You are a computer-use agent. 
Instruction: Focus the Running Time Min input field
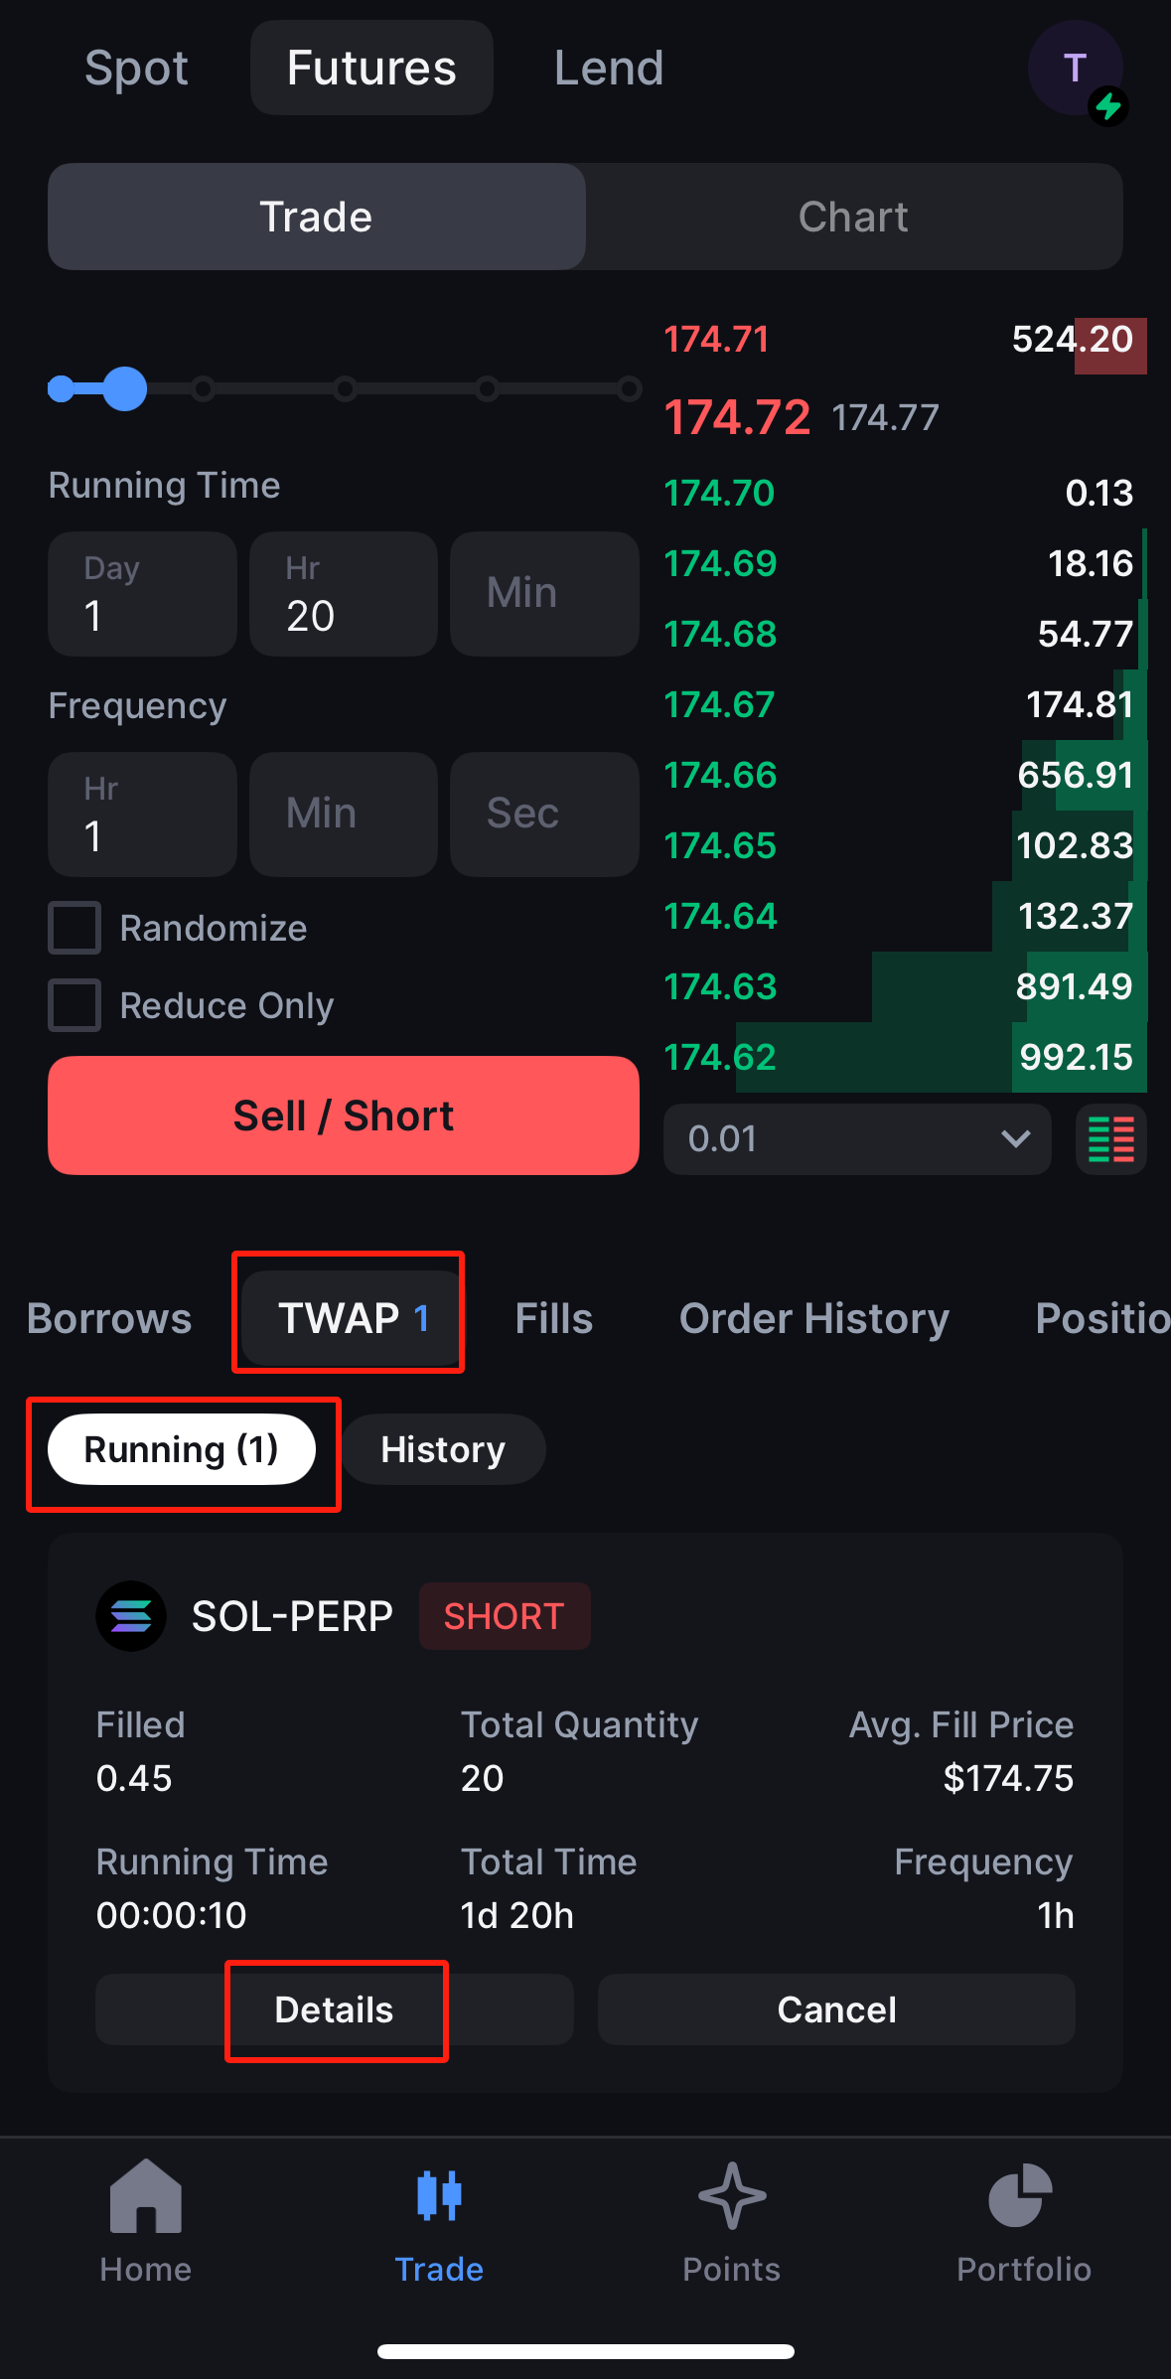[543, 594]
